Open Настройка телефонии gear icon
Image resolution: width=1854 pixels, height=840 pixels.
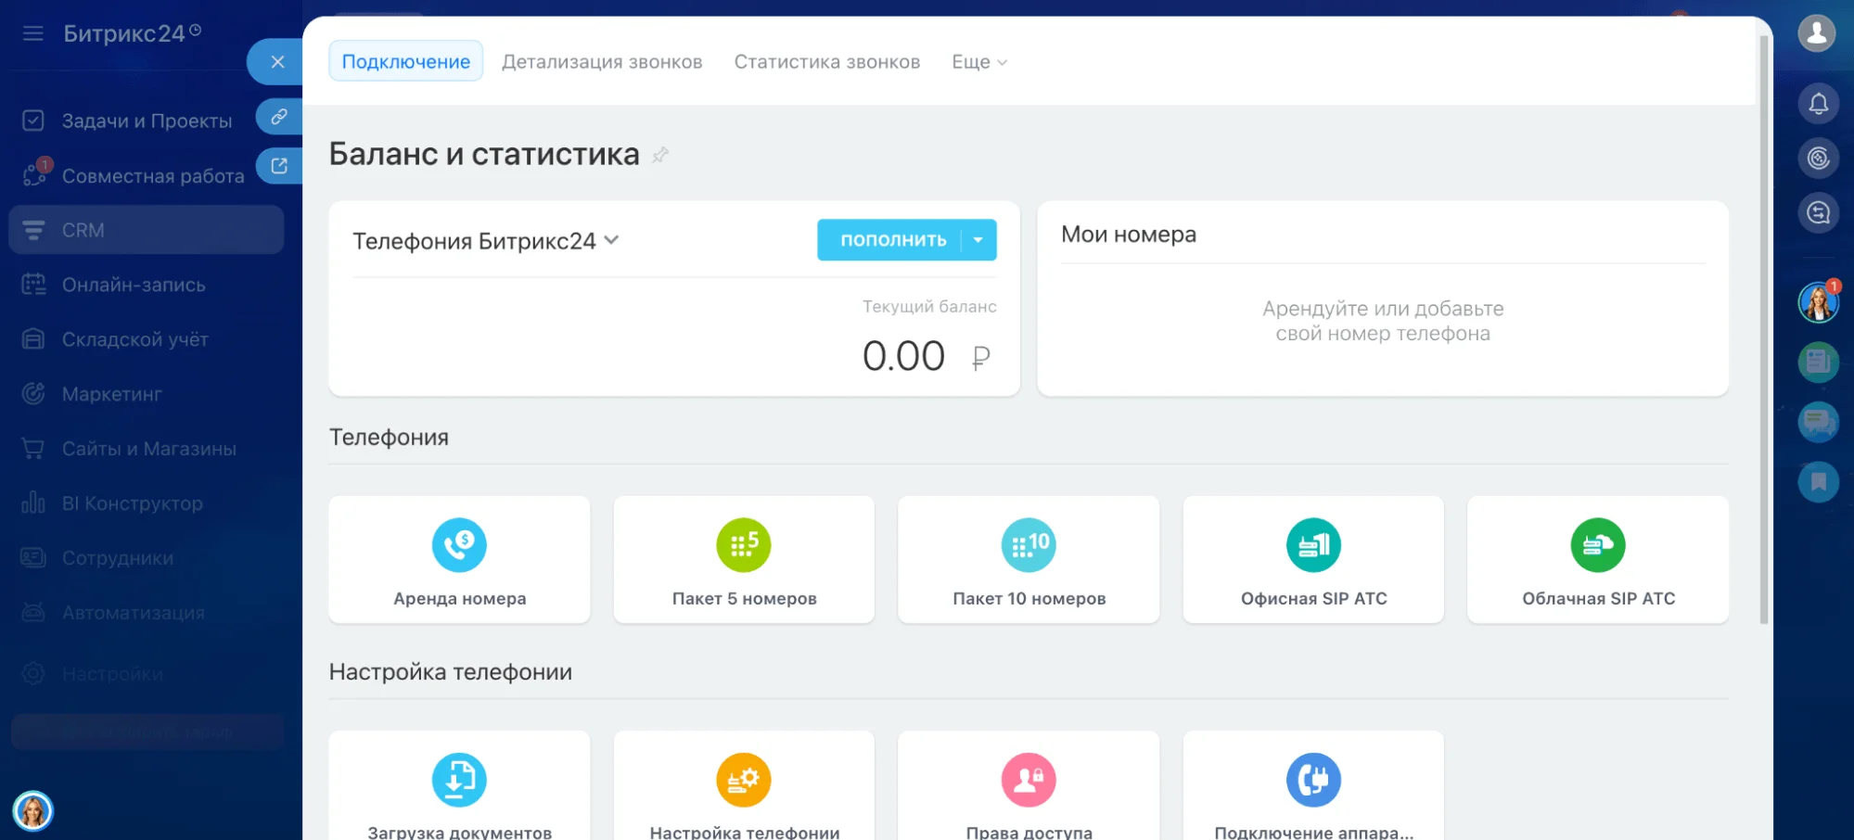click(x=744, y=780)
